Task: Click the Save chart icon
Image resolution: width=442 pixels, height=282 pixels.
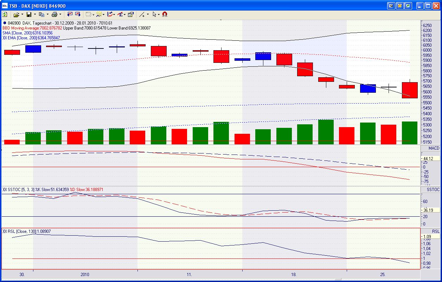Action: tap(29, 14)
